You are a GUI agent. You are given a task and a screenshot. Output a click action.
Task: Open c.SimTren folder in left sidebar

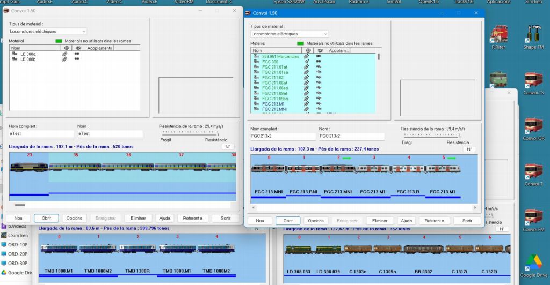coord(15,235)
